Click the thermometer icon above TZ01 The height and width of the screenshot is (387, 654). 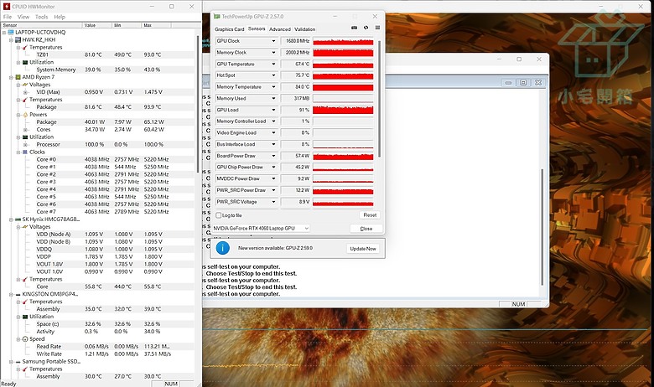(x=25, y=47)
